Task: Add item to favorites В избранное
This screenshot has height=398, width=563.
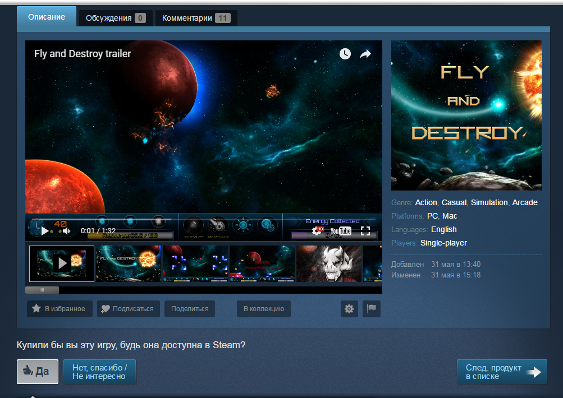Action: (59, 309)
